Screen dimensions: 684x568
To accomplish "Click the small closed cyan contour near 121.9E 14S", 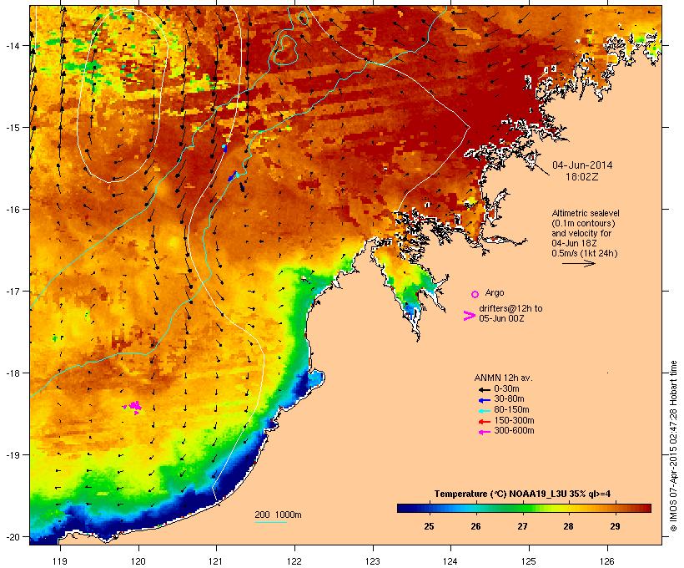I will 285,50.
